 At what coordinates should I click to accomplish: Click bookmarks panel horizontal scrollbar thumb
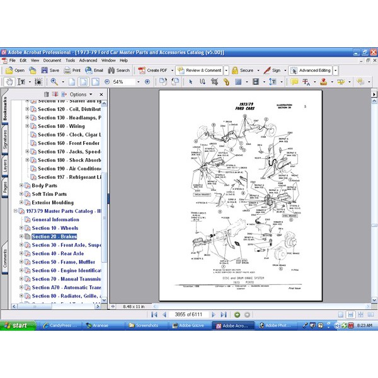(x=35, y=306)
